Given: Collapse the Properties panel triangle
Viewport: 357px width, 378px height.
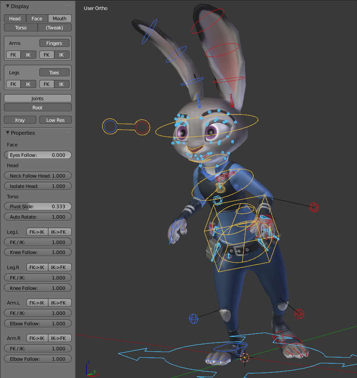Looking at the screenshot, I should [7, 133].
